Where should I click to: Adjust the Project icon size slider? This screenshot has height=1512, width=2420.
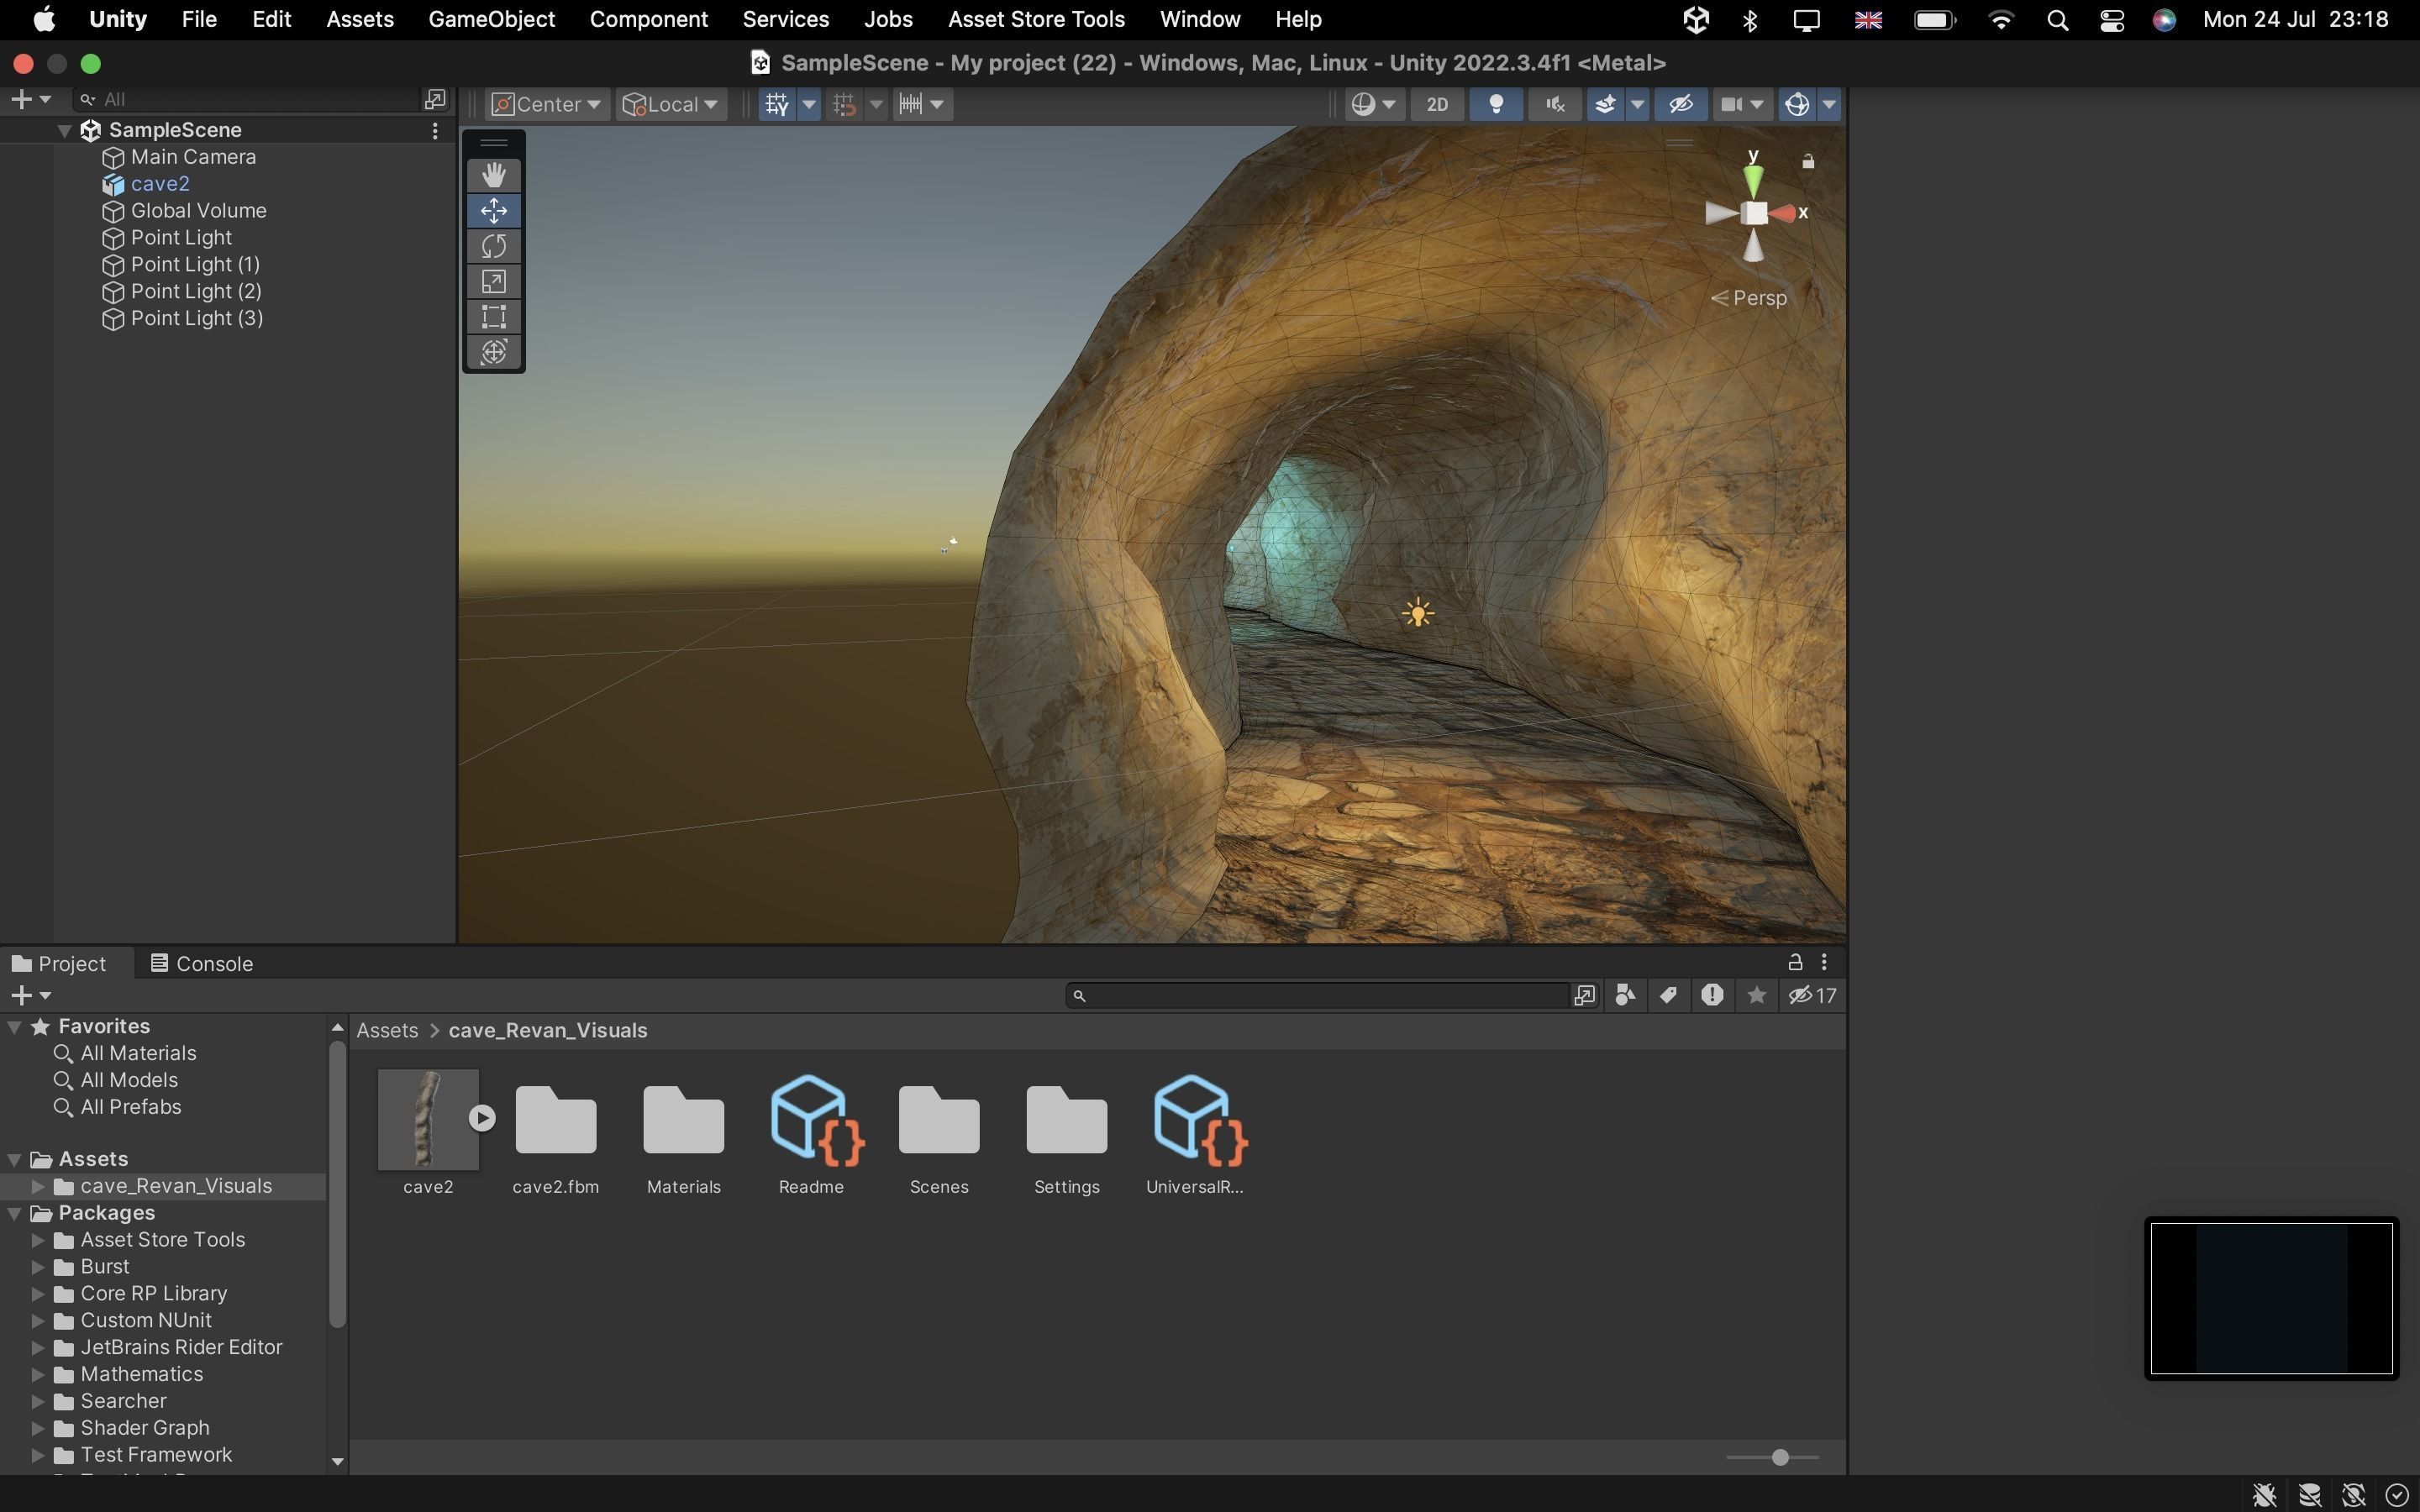[1778, 1458]
